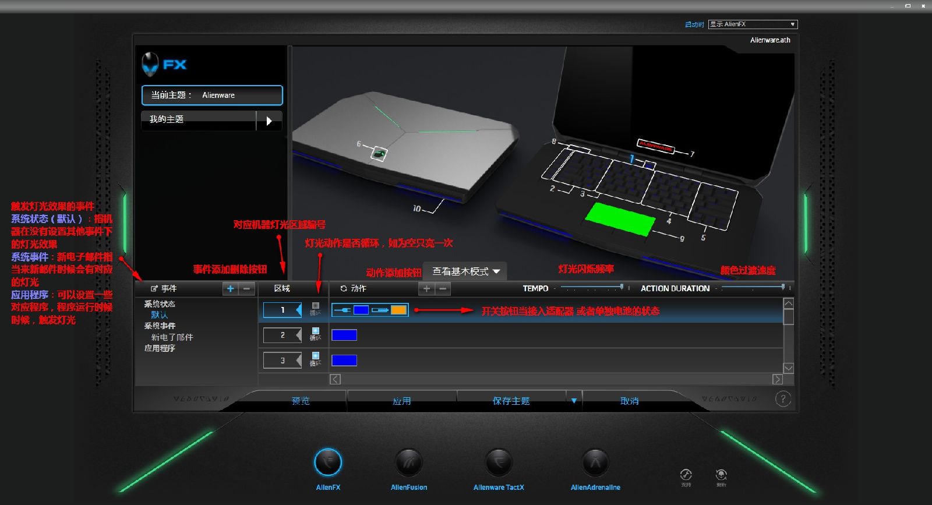Select the alien head zone on laptop lid
The width and height of the screenshot is (932, 505).
point(379,154)
